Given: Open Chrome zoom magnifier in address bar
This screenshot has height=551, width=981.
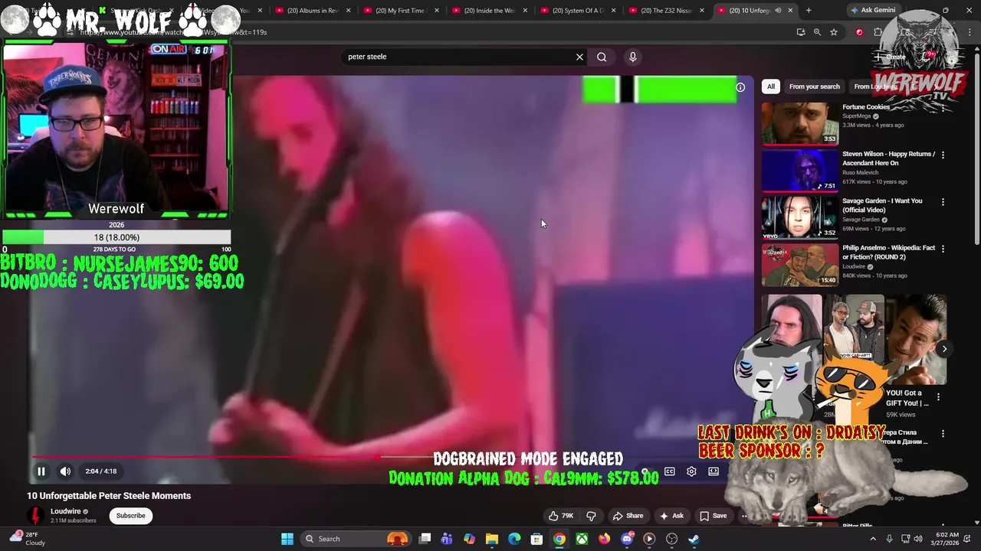Looking at the screenshot, I should point(817,32).
